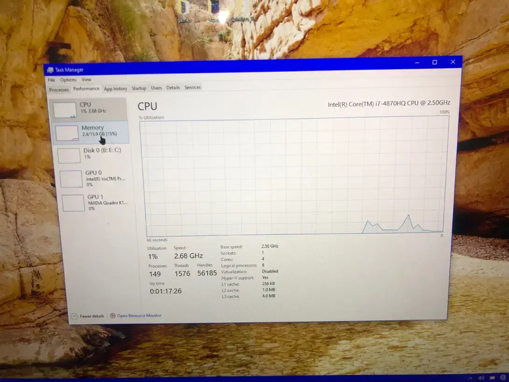Click the Virtualization Disabled value
This screenshot has width=509, height=382.
pos(270,271)
